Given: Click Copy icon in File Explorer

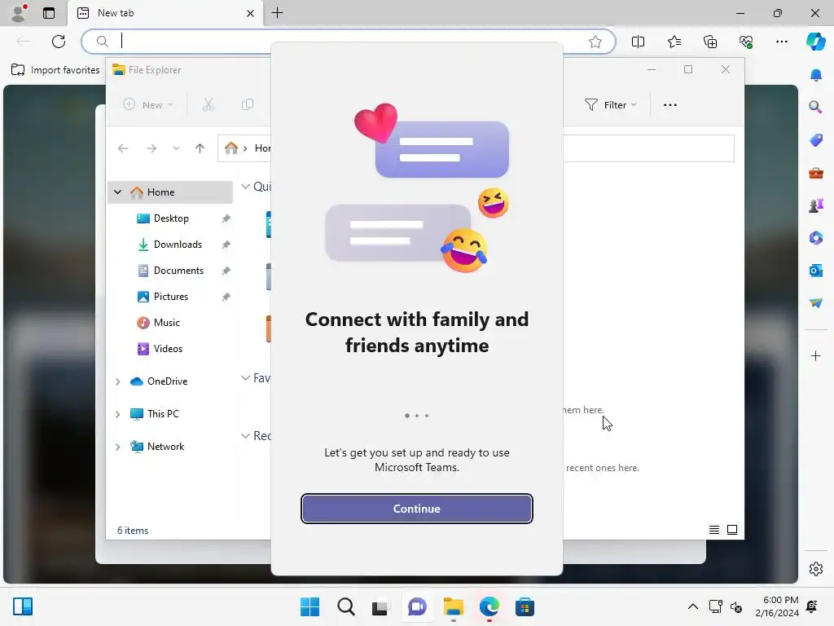Looking at the screenshot, I should pyautogui.click(x=248, y=105).
